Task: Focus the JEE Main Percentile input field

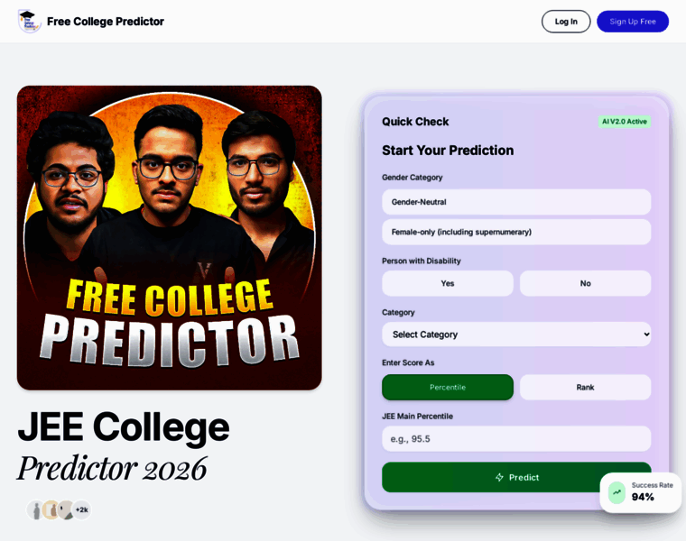Action: pyautogui.click(x=516, y=439)
